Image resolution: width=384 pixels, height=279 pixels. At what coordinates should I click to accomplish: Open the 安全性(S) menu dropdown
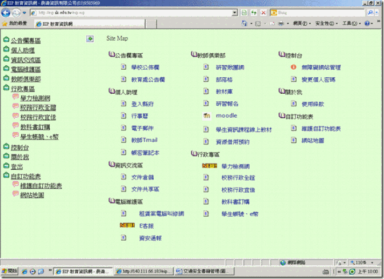[326, 23]
